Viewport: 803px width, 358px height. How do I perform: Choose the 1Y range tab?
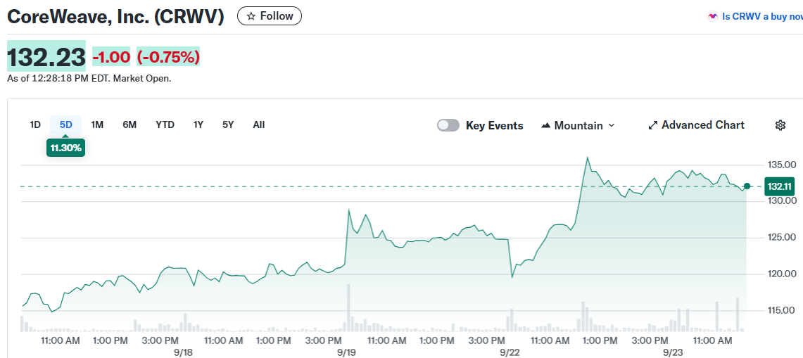198,124
